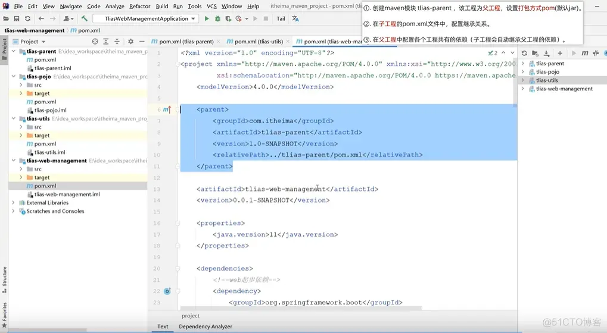
Task: Click the Run with Coverage icon
Action: point(228,18)
